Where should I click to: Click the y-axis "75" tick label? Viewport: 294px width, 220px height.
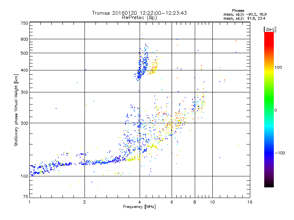26,197
